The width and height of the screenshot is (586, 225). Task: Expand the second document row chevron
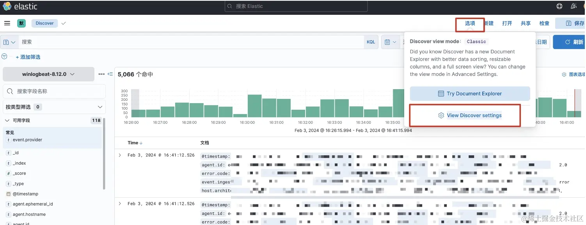coord(120,204)
